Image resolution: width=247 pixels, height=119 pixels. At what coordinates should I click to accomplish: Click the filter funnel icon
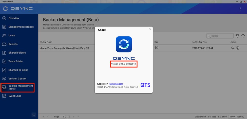[x=237, y=36]
